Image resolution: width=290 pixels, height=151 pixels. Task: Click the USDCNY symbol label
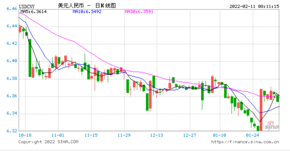click(x=27, y=7)
